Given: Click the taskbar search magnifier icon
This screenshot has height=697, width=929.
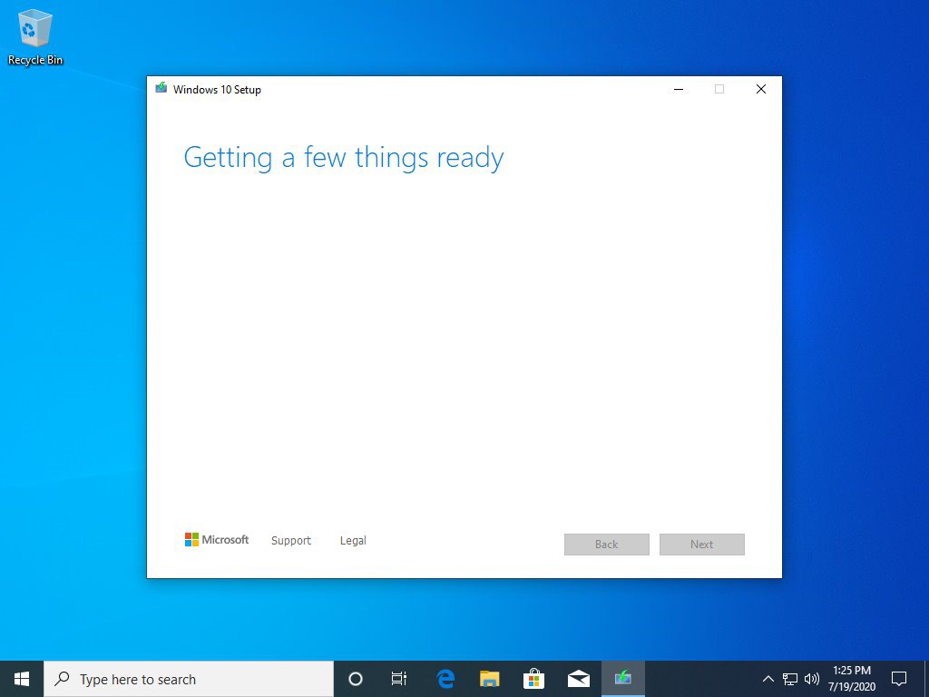Looking at the screenshot, I should pos(62,679).
